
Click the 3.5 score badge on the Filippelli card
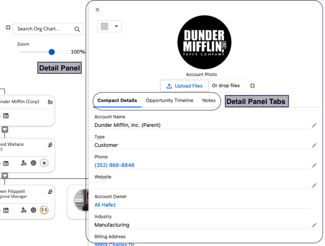(x=44, y=210)
